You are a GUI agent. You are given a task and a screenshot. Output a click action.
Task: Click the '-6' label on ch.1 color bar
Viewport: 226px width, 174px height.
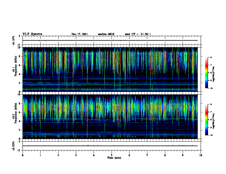click(x=211, y=57)
